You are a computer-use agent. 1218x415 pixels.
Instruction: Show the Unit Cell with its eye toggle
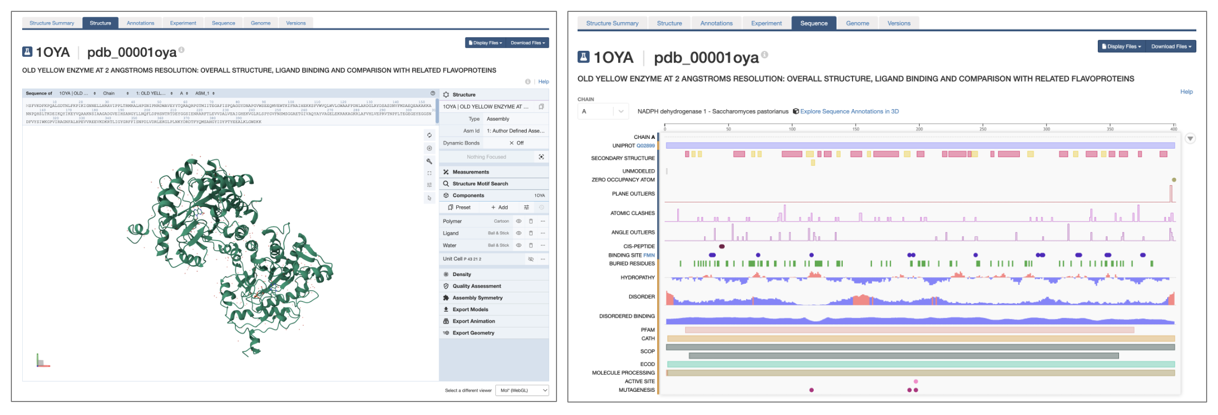tap(531, 259)
